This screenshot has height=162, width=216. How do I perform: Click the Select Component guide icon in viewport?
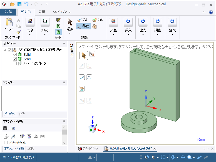point(92,54)
